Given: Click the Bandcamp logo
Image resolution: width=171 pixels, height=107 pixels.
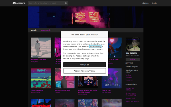Looking at the screenshot, I should 19,3.
